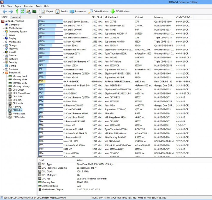Screen dimensions: 212x200
Task: Open the Favorites menu
Action: [x=29, y=6]
